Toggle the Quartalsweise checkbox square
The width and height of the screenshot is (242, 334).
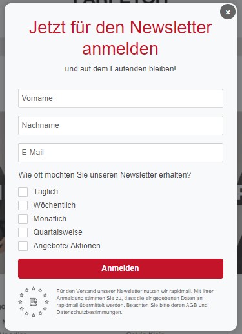pos(23,232)
